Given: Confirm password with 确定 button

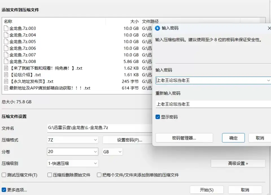Looking at the screenshot, I should click(233, 138).
